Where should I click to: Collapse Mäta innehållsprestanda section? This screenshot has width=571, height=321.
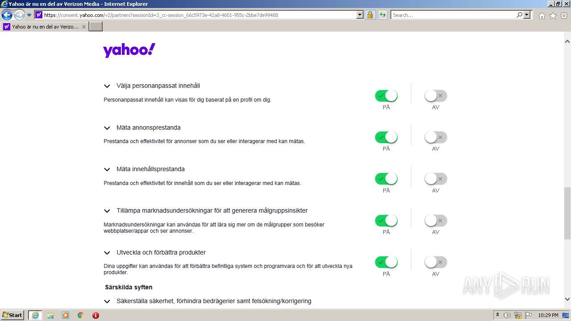coord(107,169)
